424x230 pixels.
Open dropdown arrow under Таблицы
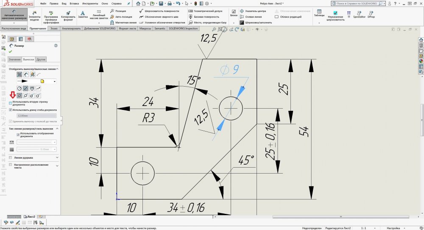coord(319,23)
